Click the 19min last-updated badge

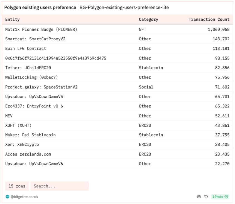click(217, 197)
